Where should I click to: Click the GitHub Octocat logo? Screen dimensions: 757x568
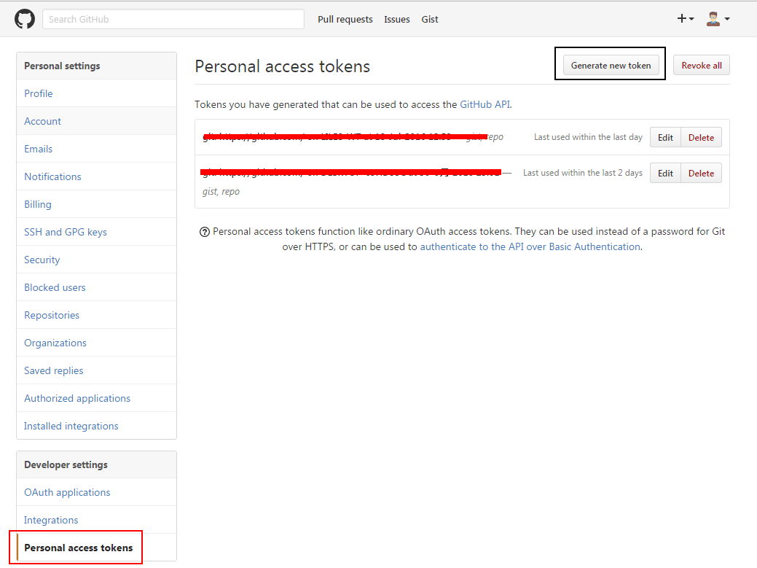pos(25,19)
